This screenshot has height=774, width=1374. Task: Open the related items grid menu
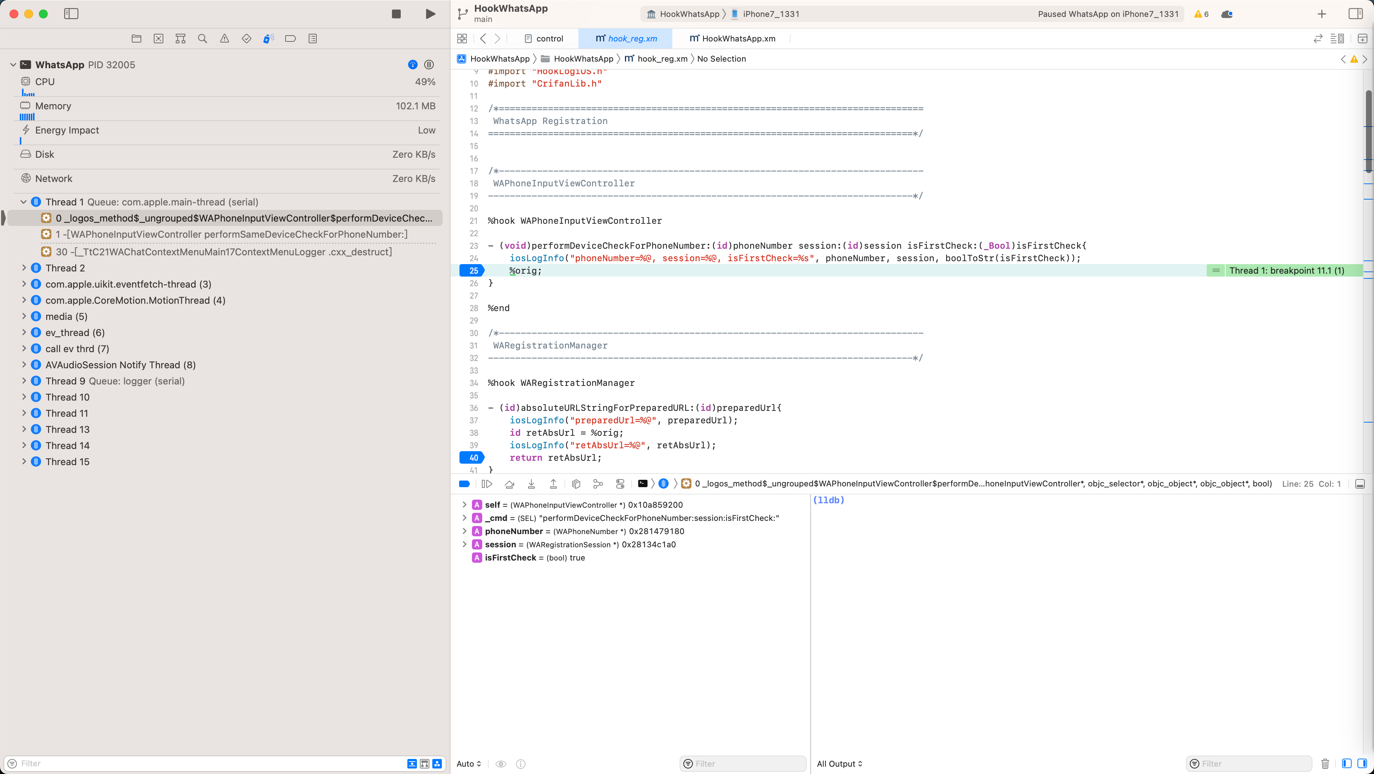[462, 39]
